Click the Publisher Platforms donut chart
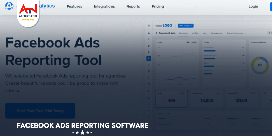272x136 pixels. 260,65
